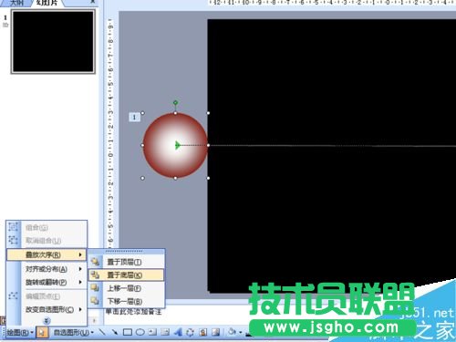
Task: Select the Arrow drawing tool
Action: click(x=115, y=332)
